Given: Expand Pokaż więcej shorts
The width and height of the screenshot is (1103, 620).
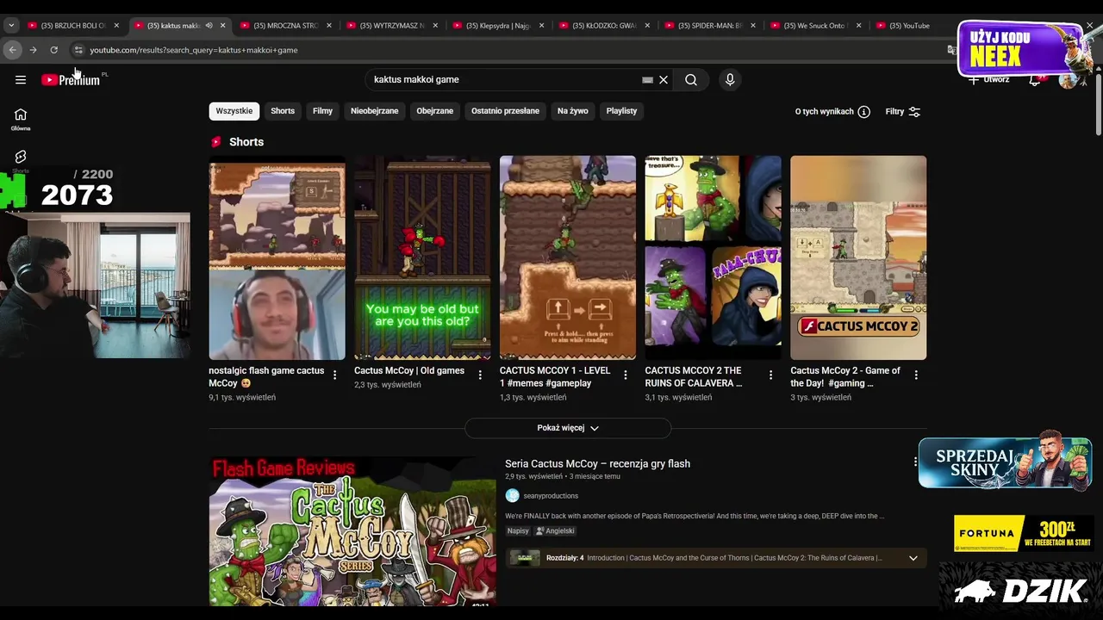Looking at the screenshot, I should pyautogui.click(x=568, y=428).
